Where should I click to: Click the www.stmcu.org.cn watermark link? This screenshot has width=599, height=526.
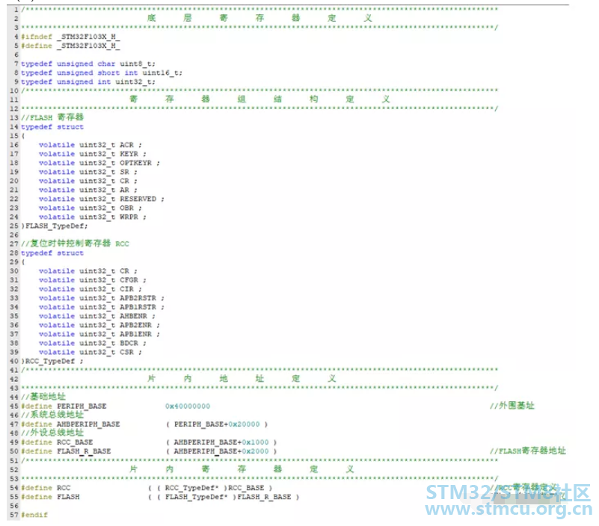(x=508, y=510)
